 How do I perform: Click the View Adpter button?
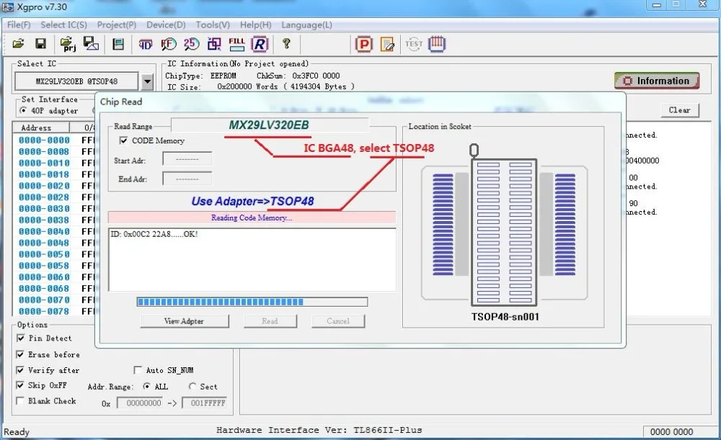click(x=184, y=321)
